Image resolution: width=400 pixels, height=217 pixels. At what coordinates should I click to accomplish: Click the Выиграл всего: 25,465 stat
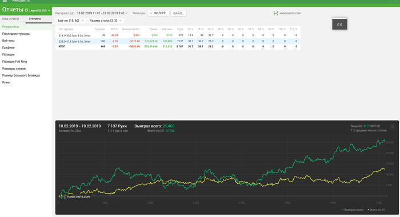coord(154,126)
